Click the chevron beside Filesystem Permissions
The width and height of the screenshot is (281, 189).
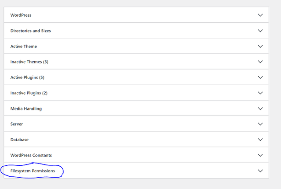(260, 171)
